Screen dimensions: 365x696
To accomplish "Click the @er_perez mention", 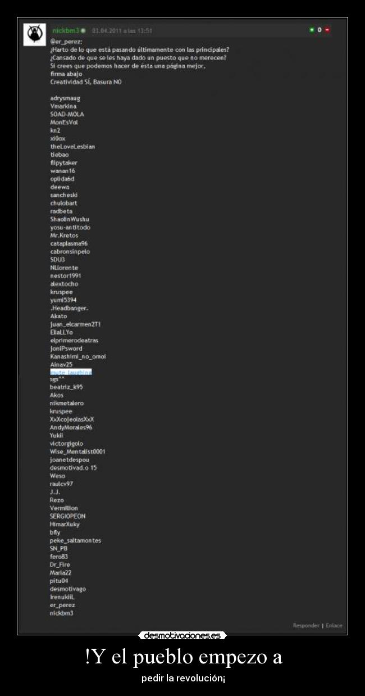I will click(66, 41).
